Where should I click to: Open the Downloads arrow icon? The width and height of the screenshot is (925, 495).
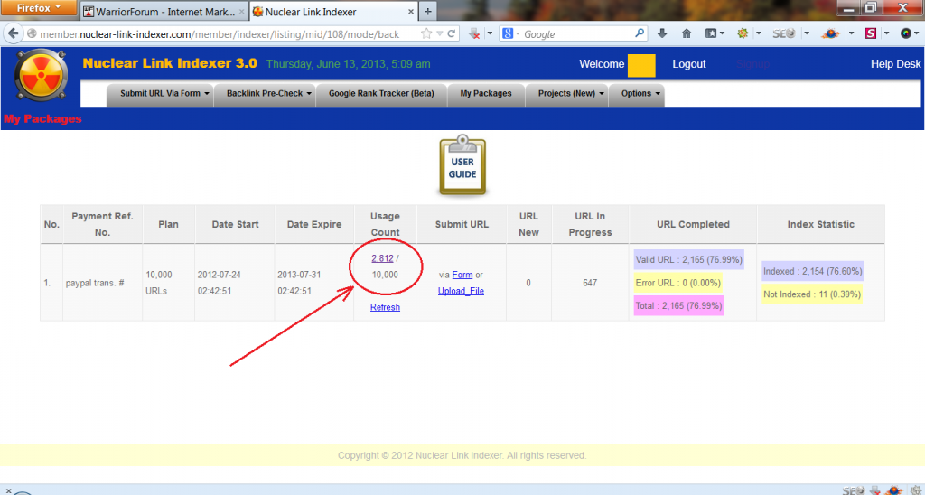pyautogui.click(x=662, y=33)
